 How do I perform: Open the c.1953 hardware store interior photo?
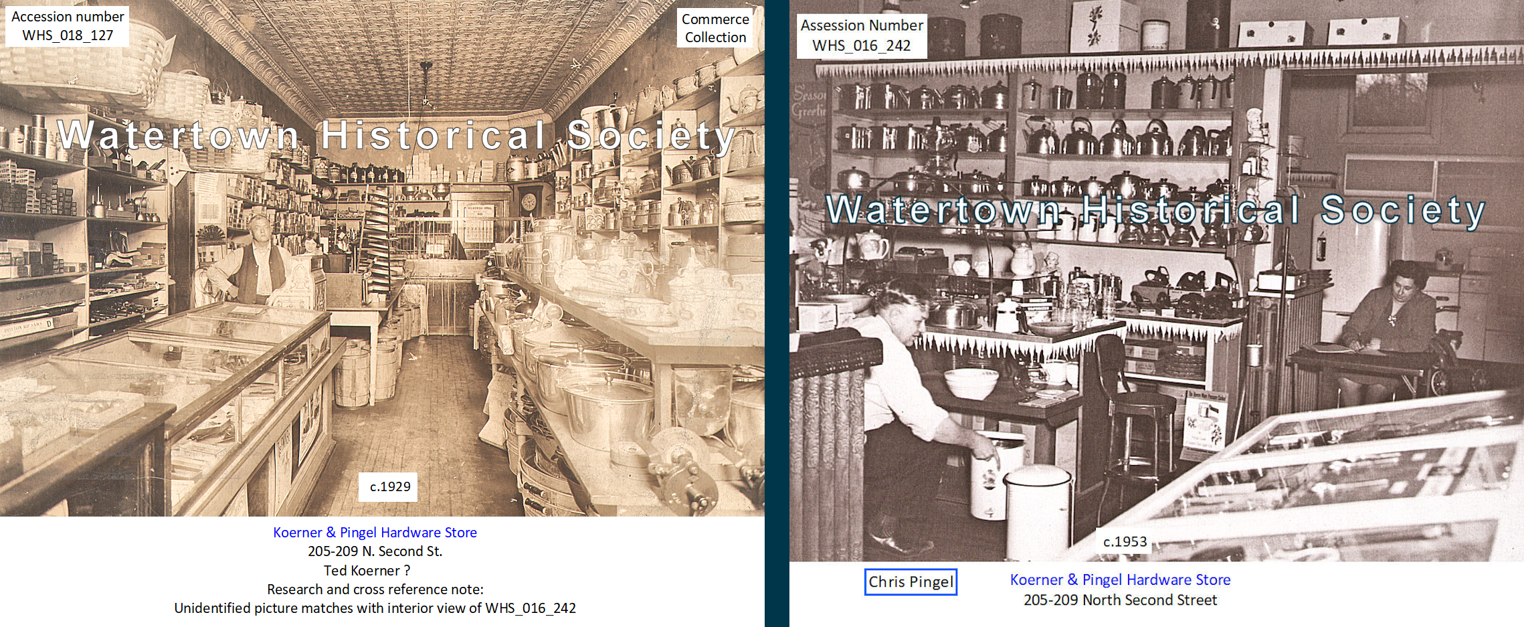coord(1157,280)
